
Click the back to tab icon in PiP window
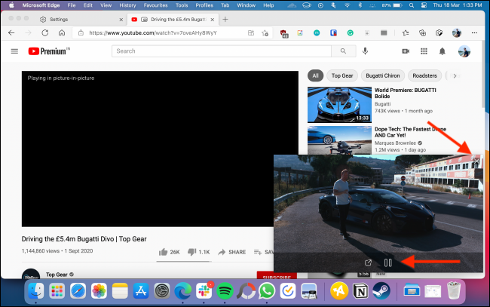coord(368,262)
